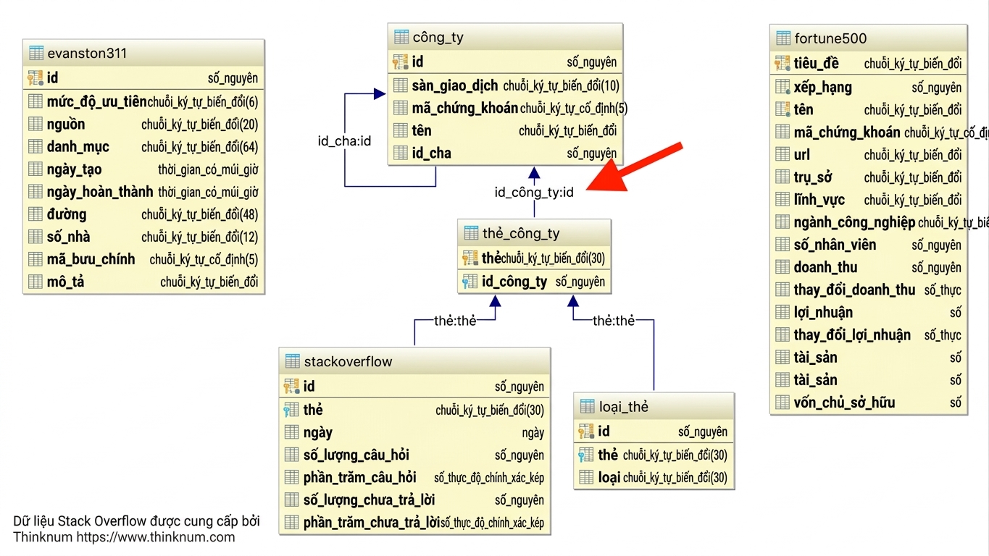Select the stackoverflow table title

(x=348, y=361)
